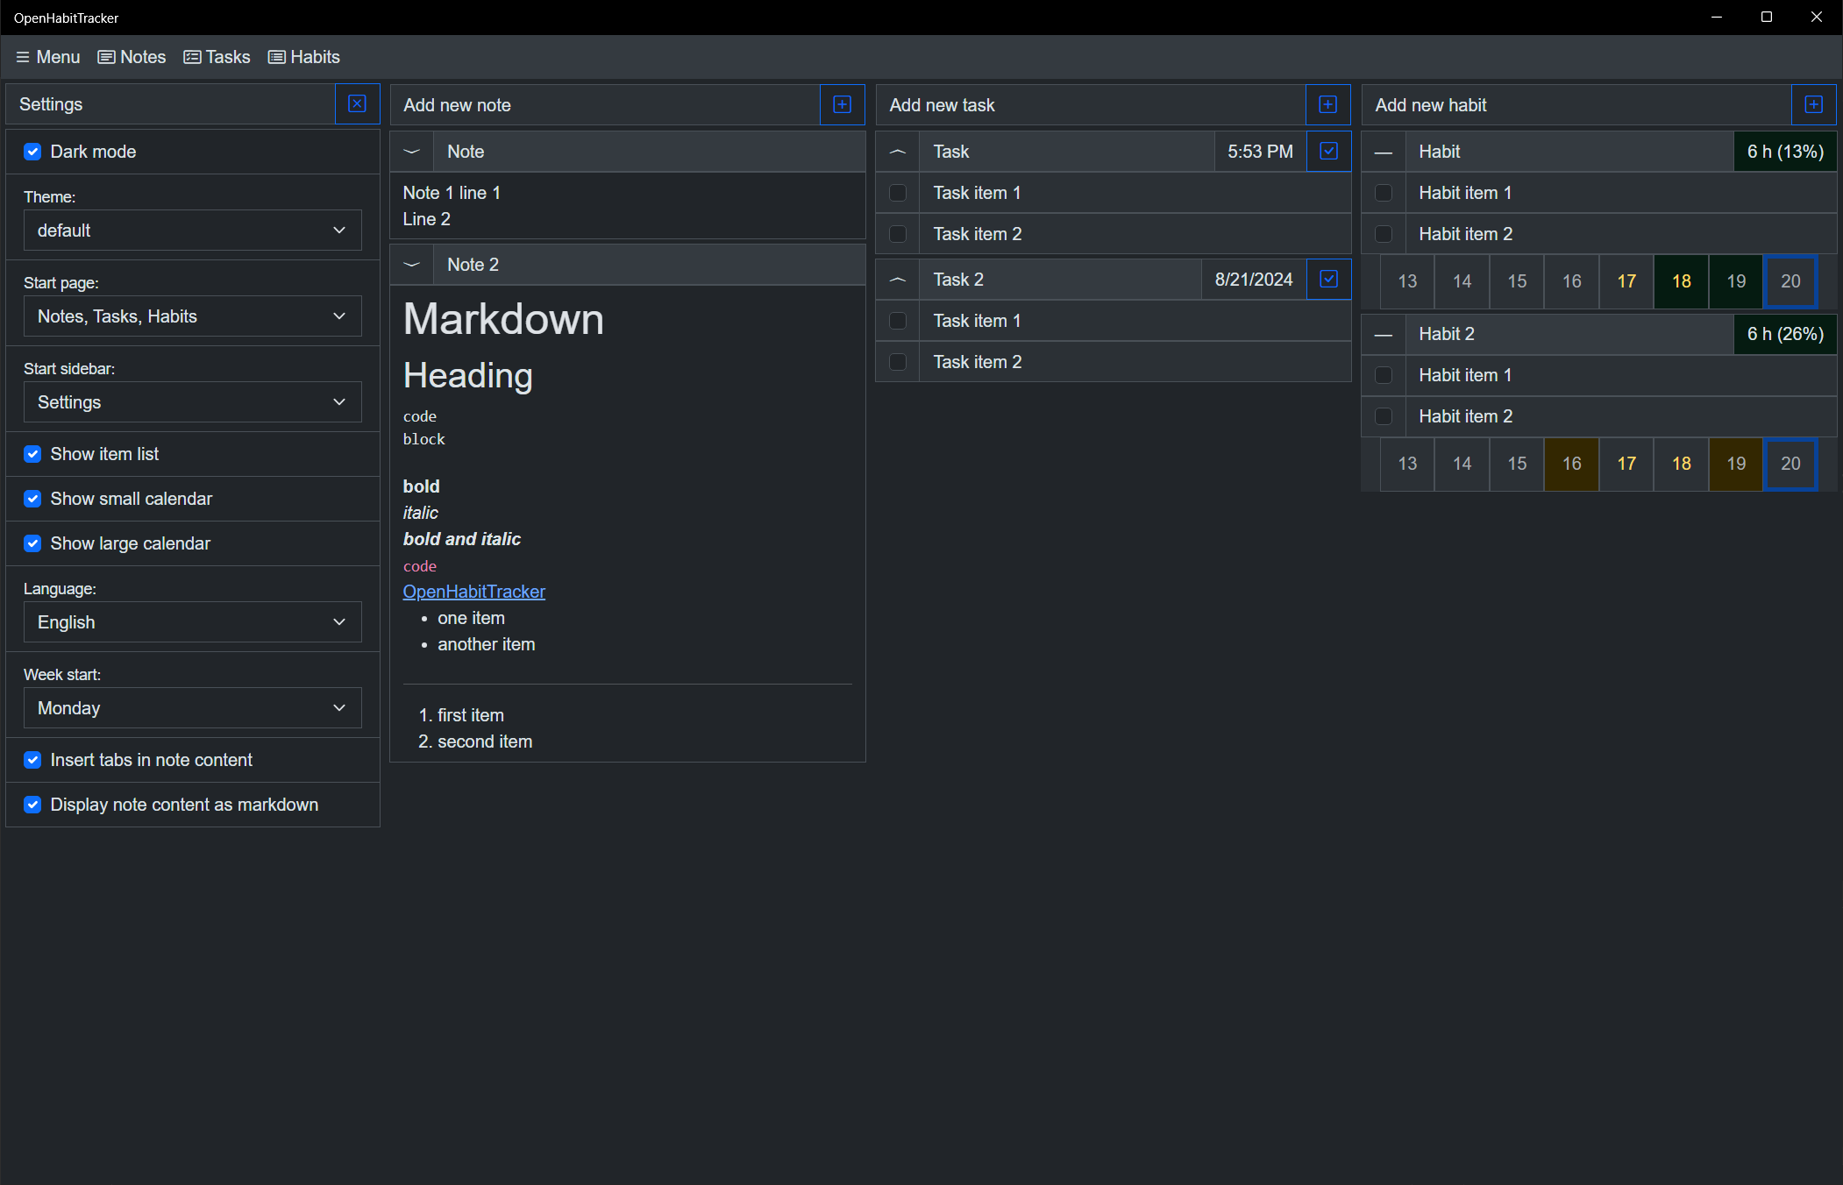Disable the Dark mode checkbox
This screenshot has width=1843, height=1185.
tap(32, 152)
